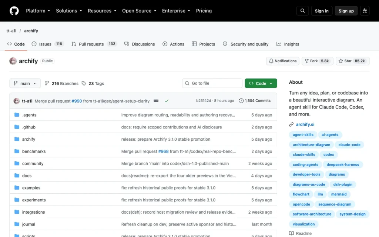Open the system-design topic tag
The height and width of the screenshot is (237, 379).
352,214
